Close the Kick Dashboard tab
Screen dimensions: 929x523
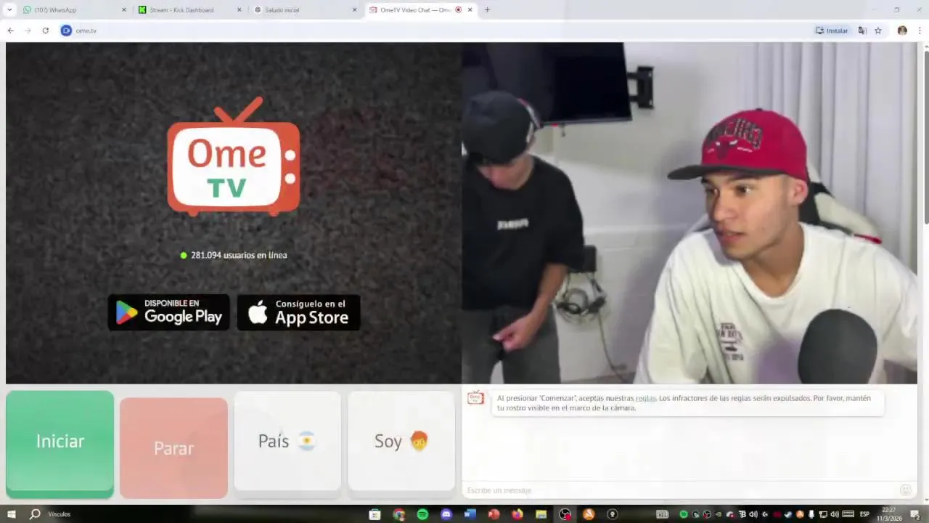(240, 10)
